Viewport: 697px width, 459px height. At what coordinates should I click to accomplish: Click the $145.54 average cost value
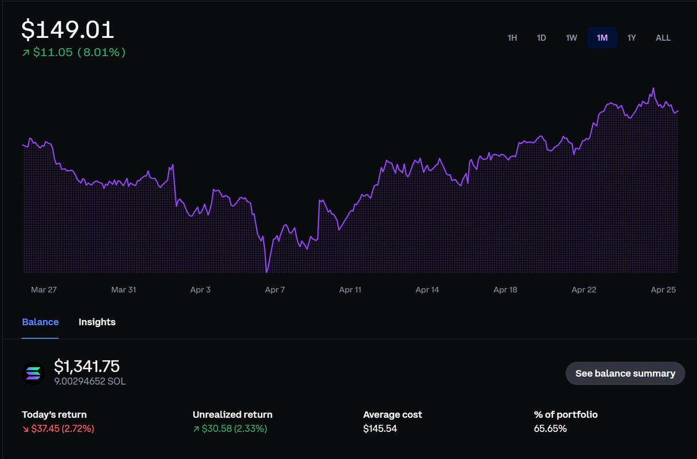[x=380, y=429]
